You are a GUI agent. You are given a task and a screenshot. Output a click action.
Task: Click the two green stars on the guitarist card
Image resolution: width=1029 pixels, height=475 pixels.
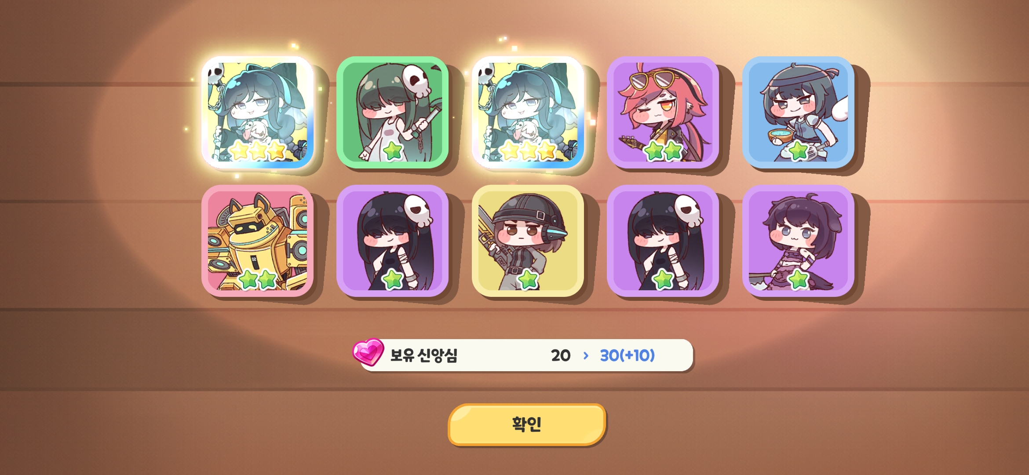pyautogui.click(x=663, y=151)
